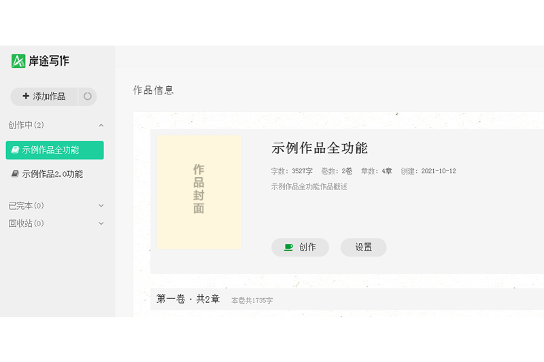The image size is (544, 362).
Task: Click the 创作 button with cup icon
Action: coord(300,247)
